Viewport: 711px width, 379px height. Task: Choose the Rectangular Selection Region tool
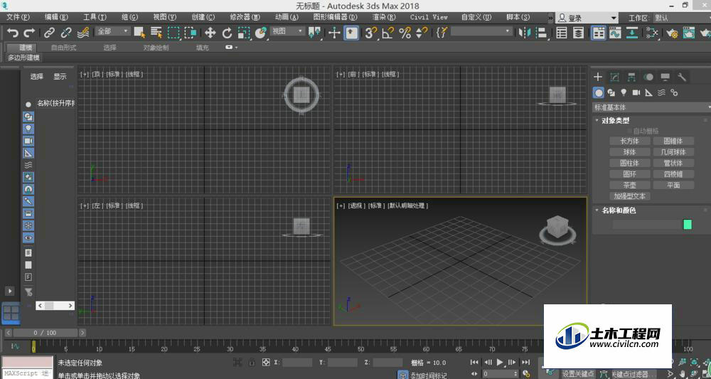(173, 33)
